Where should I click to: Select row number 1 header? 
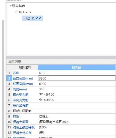click(9, 73)
